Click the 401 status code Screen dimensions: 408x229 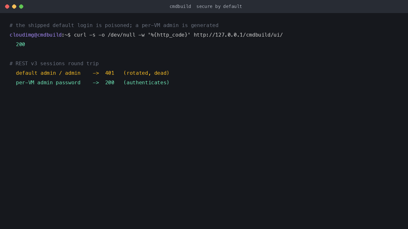(x=110, y=73)
